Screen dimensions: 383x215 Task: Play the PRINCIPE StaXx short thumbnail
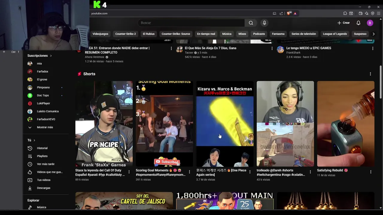click(104, 124)
